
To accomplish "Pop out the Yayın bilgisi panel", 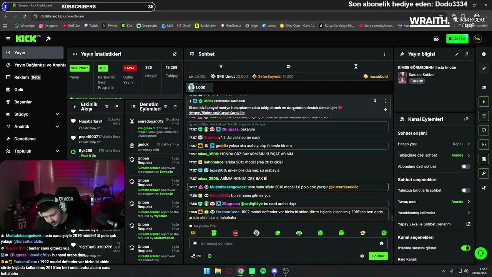I will tap(466, 54).
